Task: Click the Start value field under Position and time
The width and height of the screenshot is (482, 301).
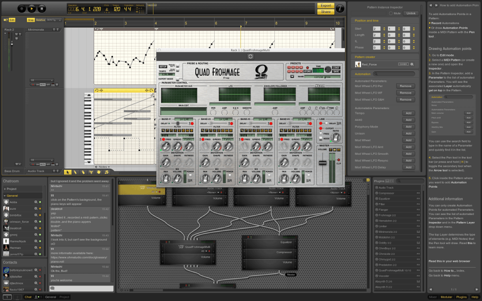Action: pos(377,28)
